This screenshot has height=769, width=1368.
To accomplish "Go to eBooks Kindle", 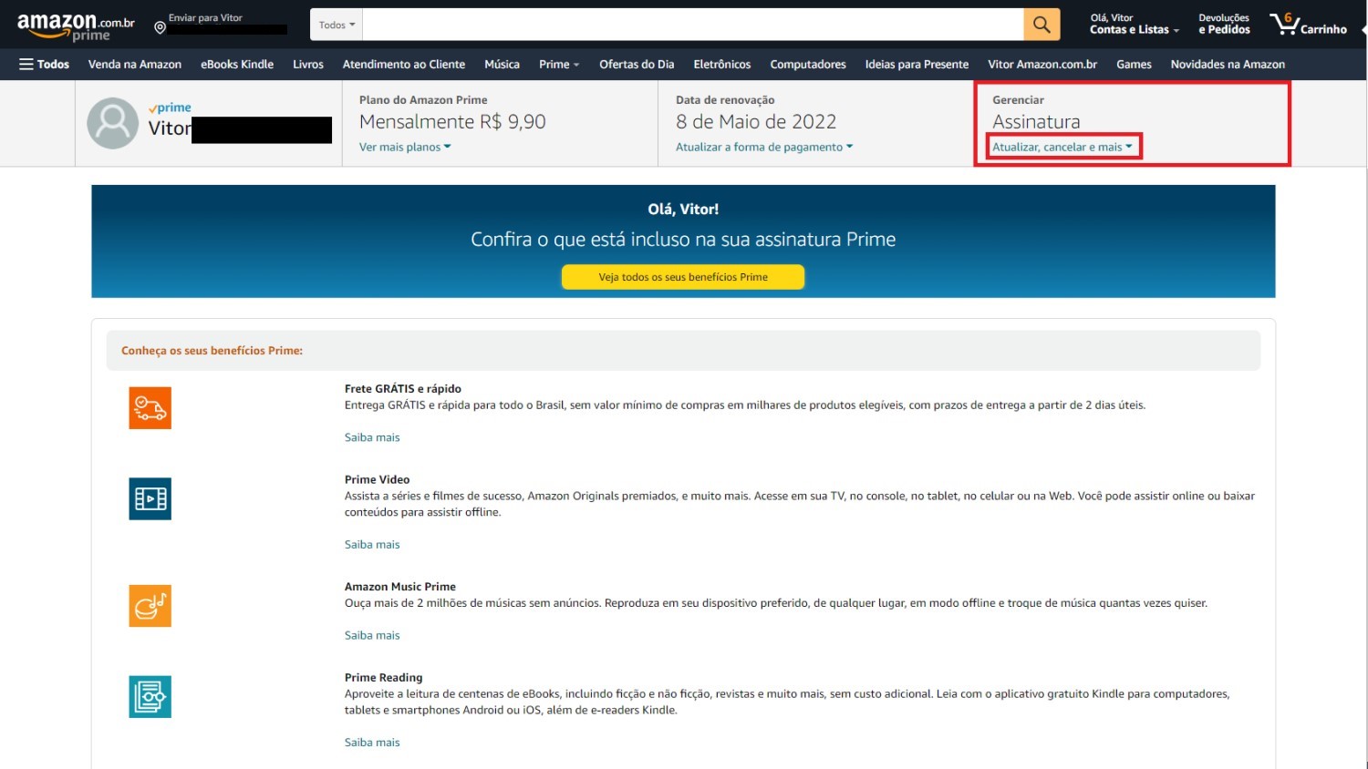I will 237,64.
